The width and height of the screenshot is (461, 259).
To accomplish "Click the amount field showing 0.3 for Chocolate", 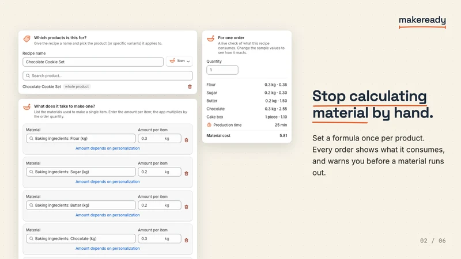I will click(x=160, y=239).
